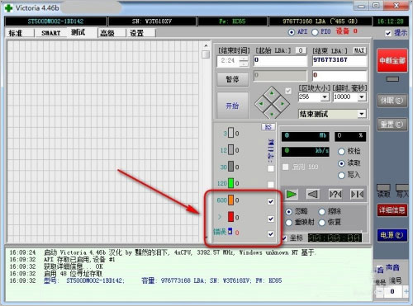The width and height of the screenshot is (413, 306).
Task: Switch to the SMART tab
Action: click(x=51, y=33)
